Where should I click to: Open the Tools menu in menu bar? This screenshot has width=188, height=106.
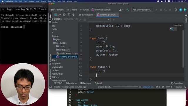pyautogui.click(x=59, y=1)
